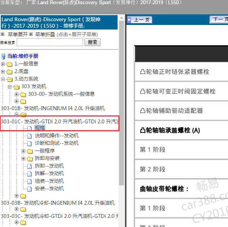This screenshot has width=228, height=227.
Task: Open 303-00- 发动机系统-一般信息 tree item
Action: [x=61, y=94]
